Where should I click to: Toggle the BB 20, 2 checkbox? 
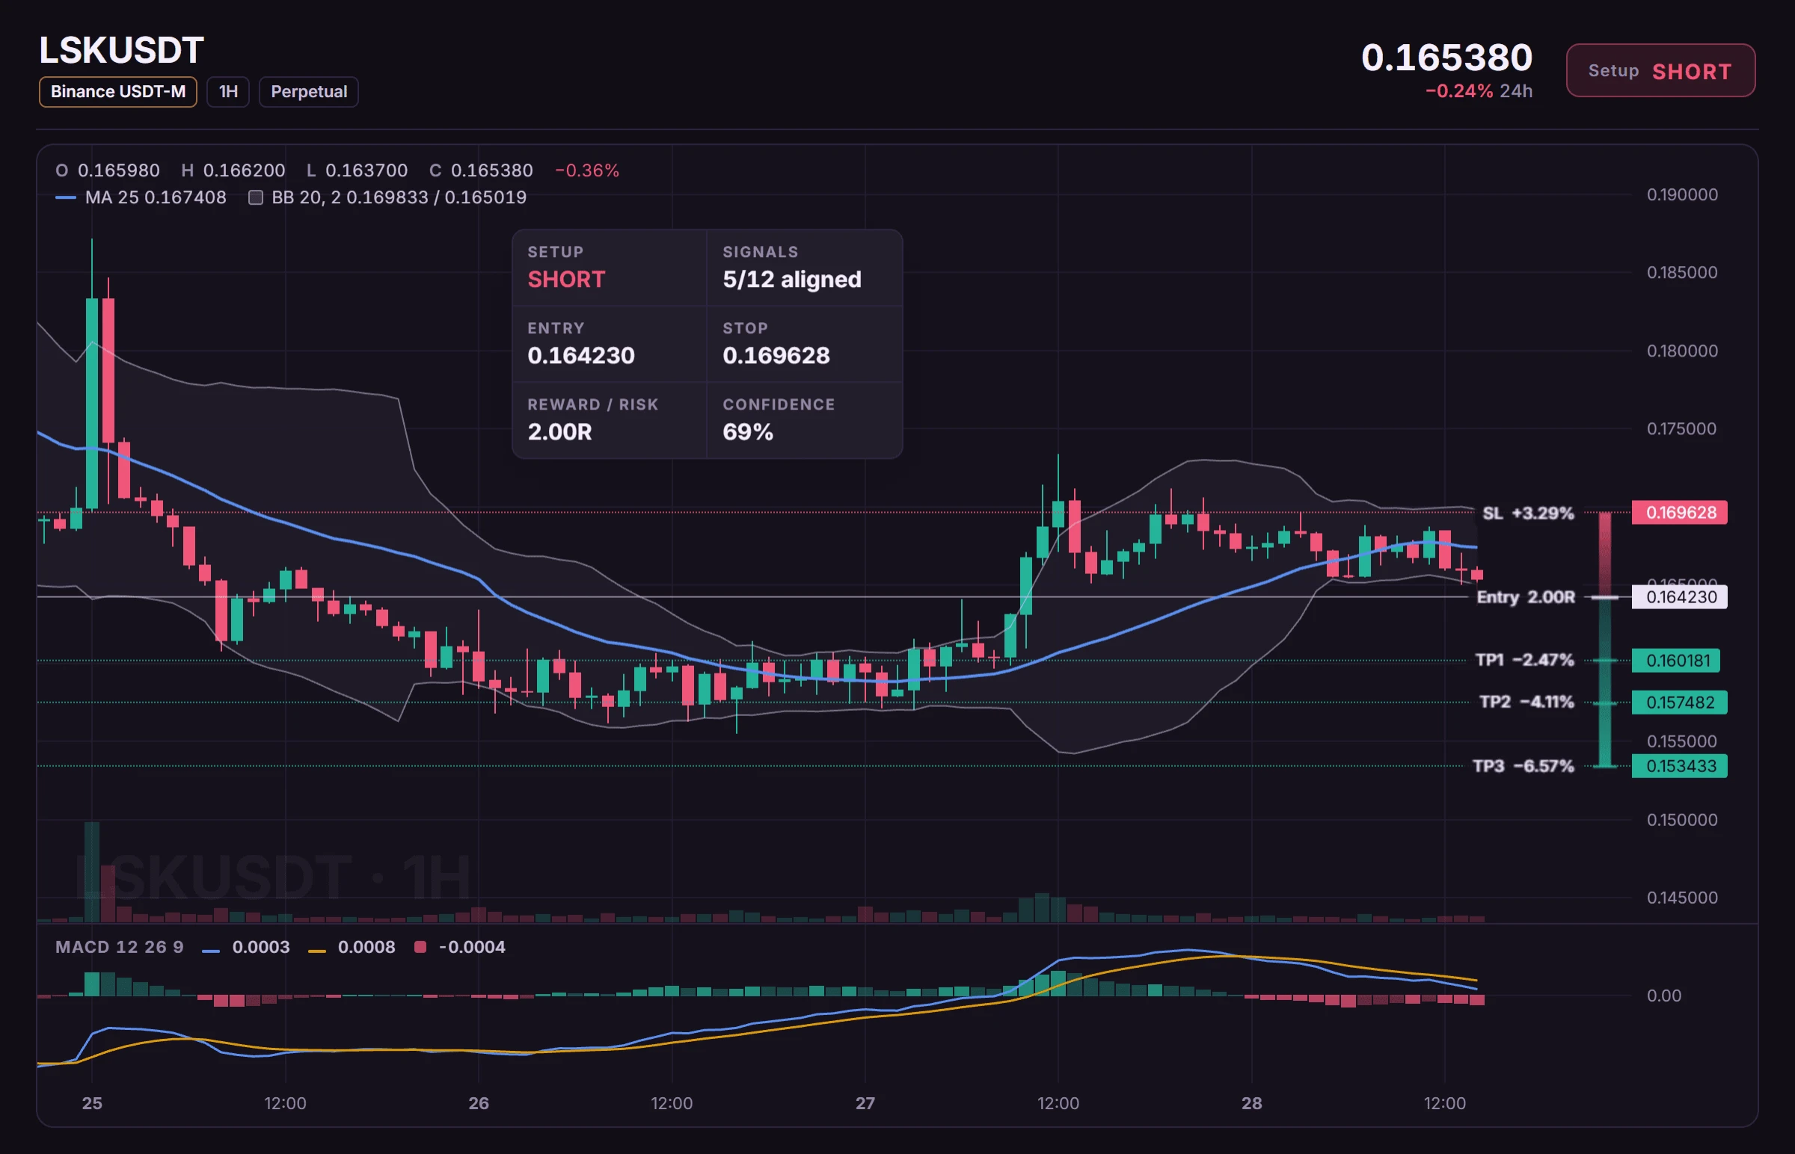pos(256,197)
